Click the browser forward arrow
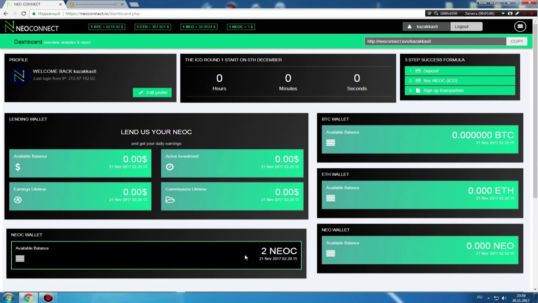This screenshot has height=303, width=538. pos(15,13)
